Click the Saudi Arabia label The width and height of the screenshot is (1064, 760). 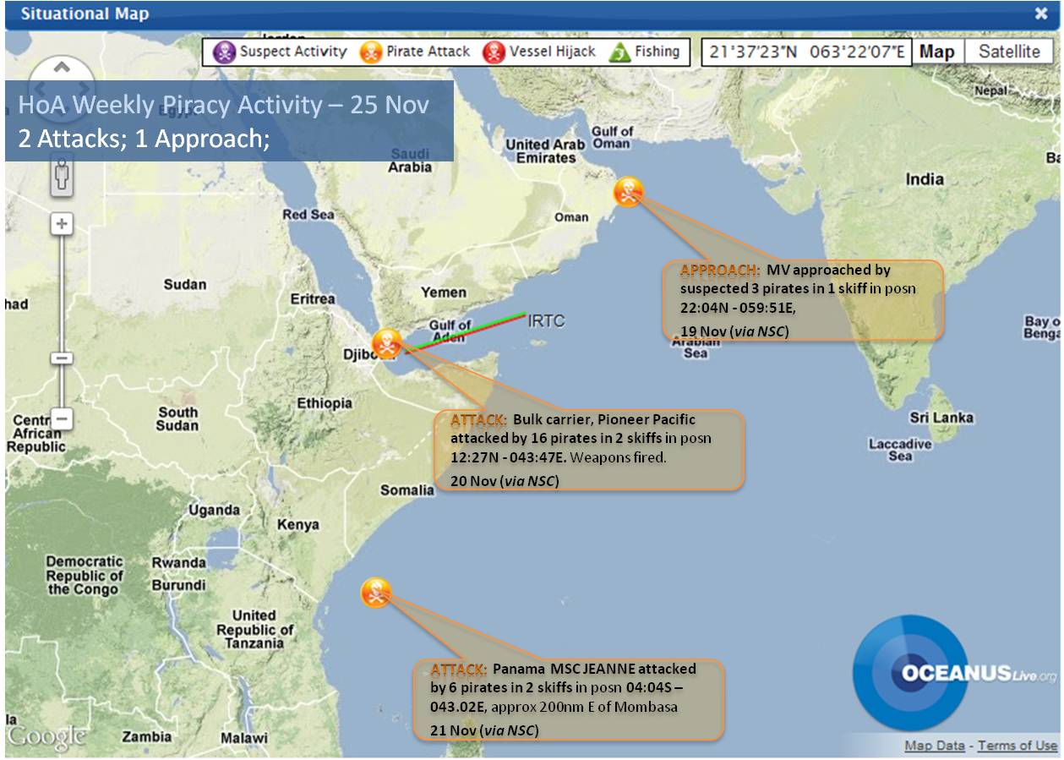tap(410, 161)
